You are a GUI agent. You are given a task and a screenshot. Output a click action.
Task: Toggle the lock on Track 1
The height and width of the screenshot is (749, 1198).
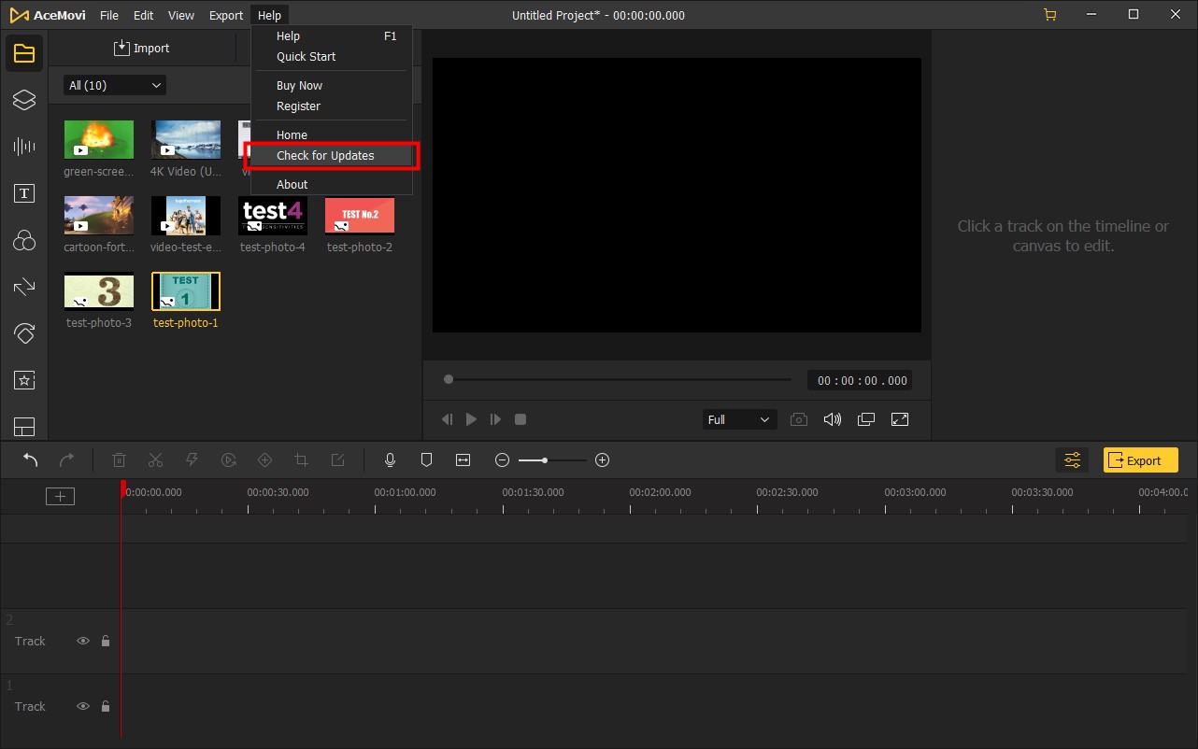106,707
